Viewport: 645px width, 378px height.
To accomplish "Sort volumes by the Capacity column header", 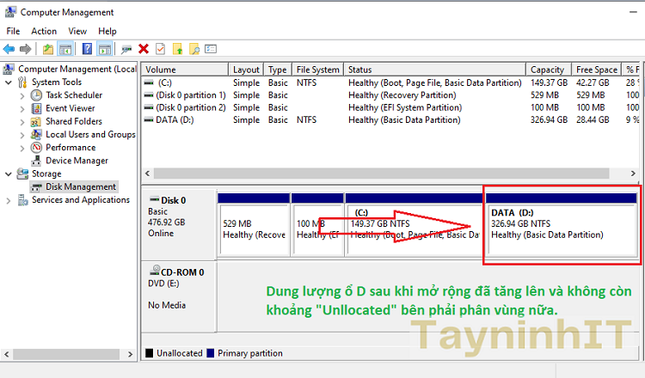I will [x=547, y=70].
